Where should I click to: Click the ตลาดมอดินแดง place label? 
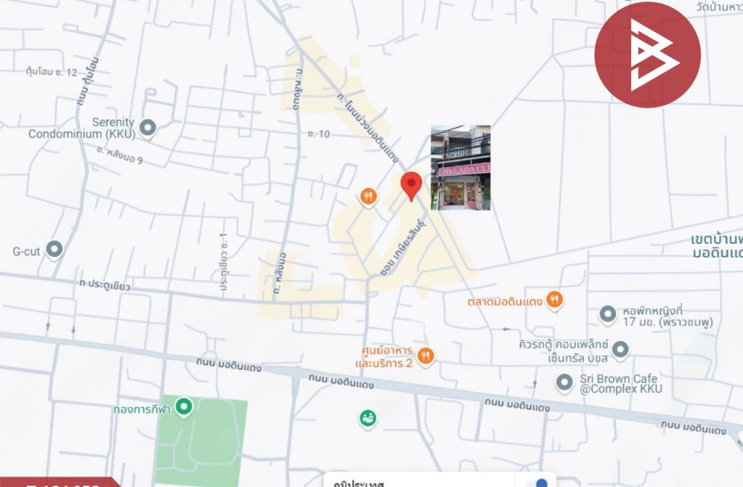pos(504,301)
